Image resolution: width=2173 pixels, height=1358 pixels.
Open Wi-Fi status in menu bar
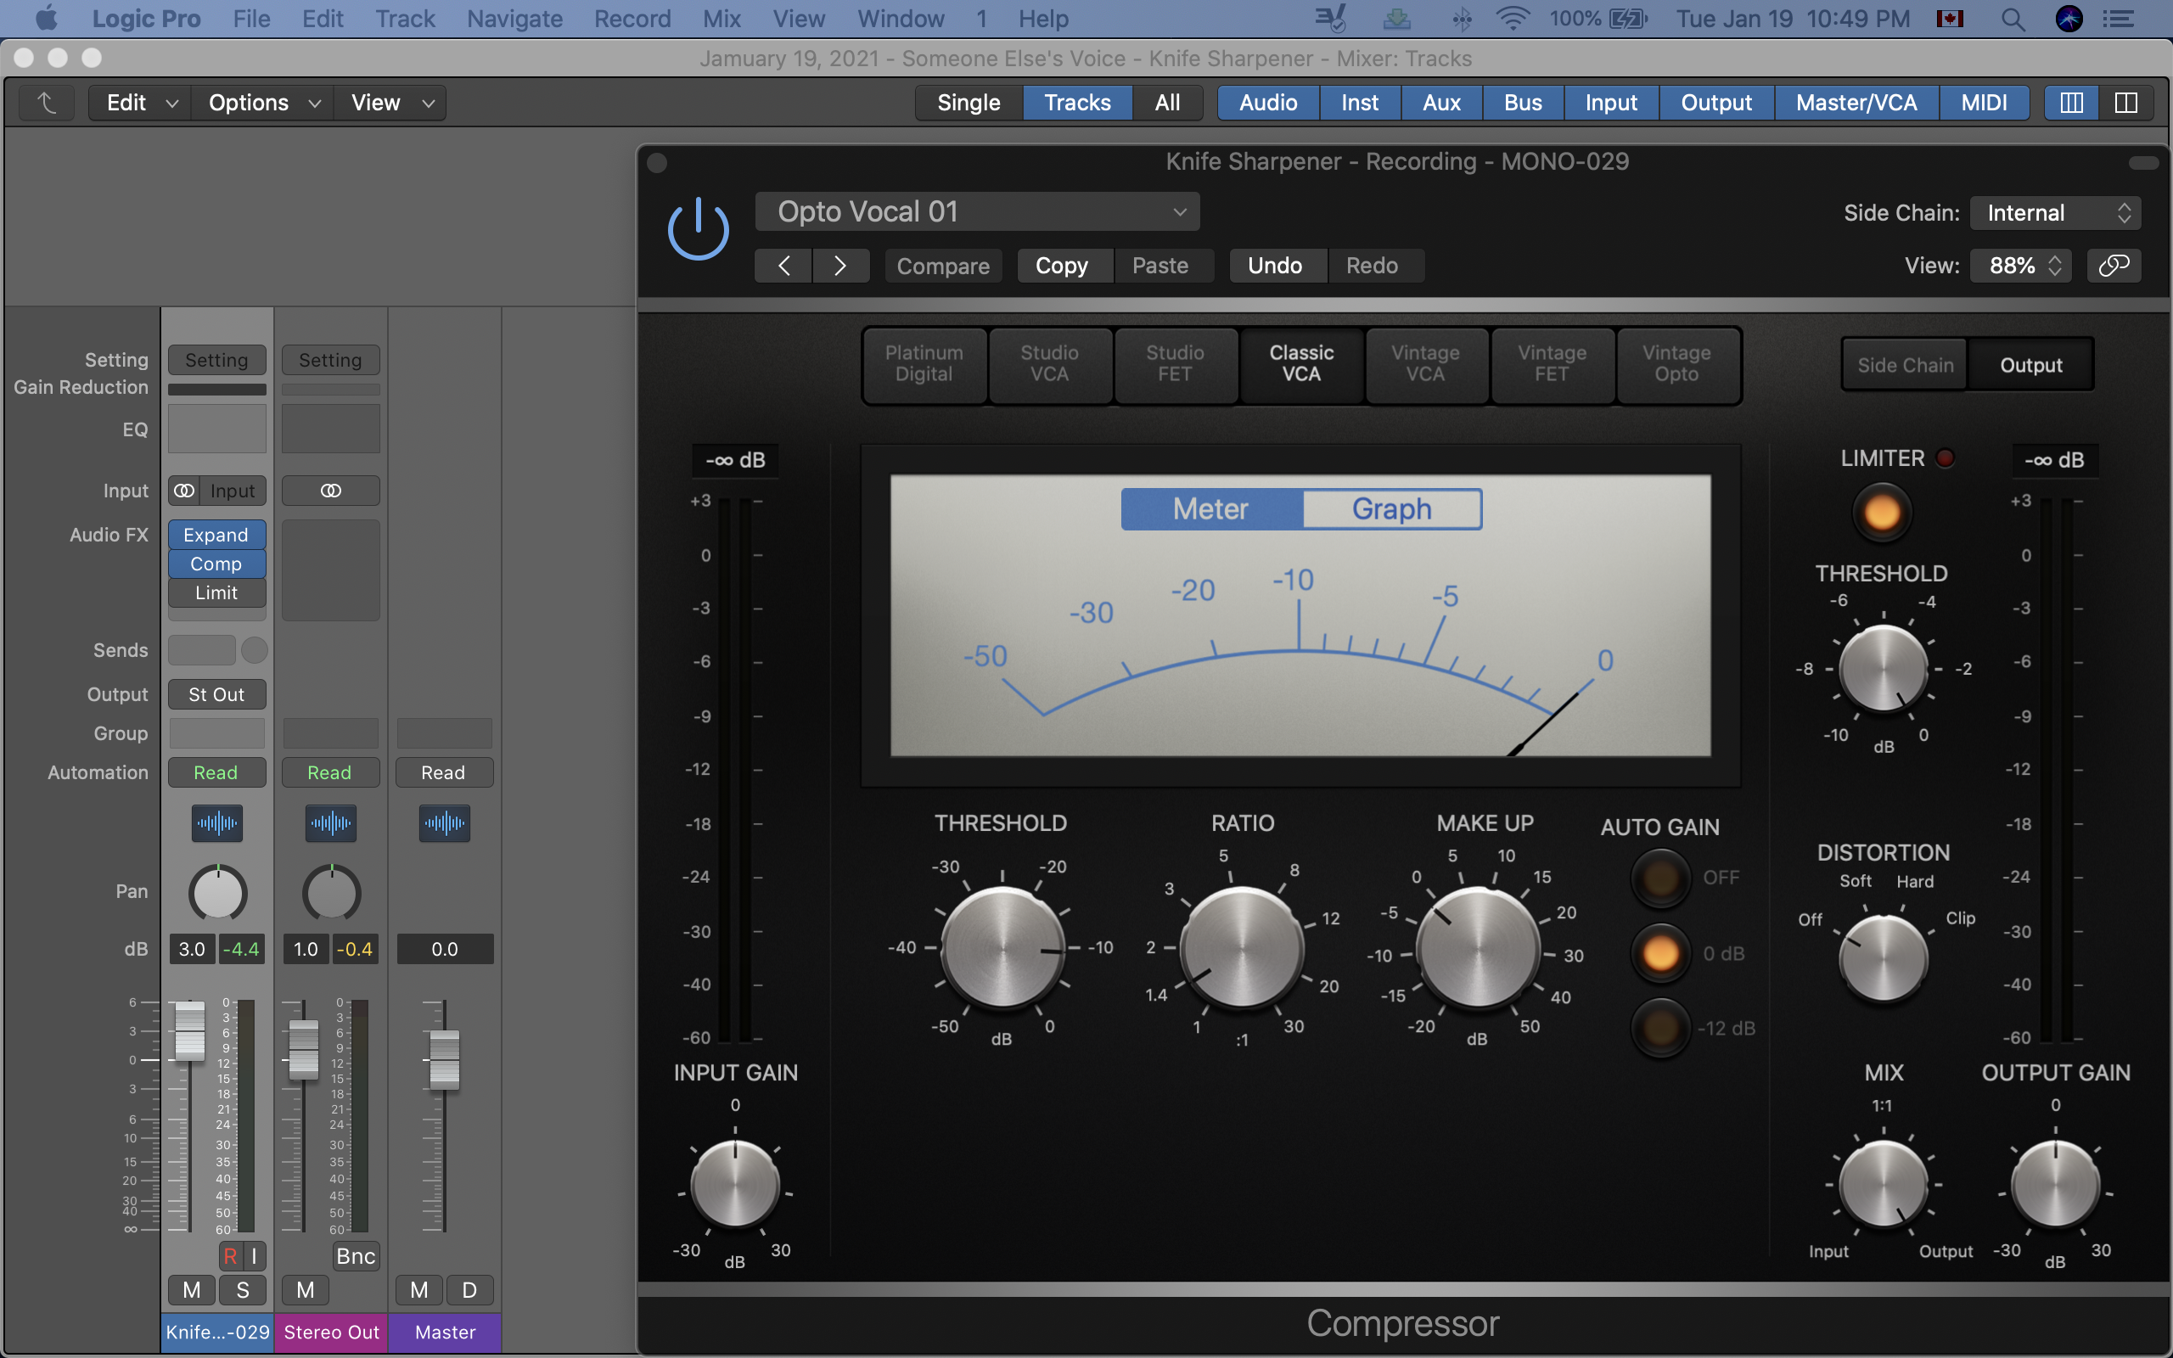point(1513,19)
